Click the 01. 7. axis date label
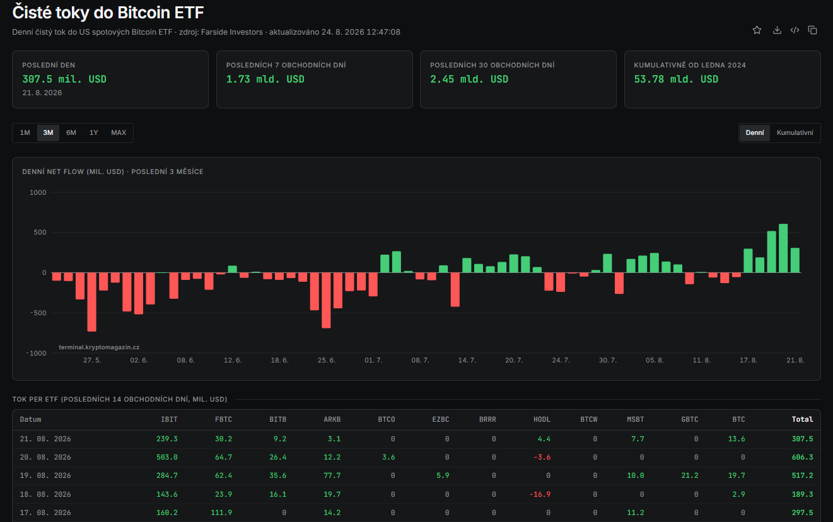This screenshot has width=833, height=522. pyautogui.click(x=373, y=360)
